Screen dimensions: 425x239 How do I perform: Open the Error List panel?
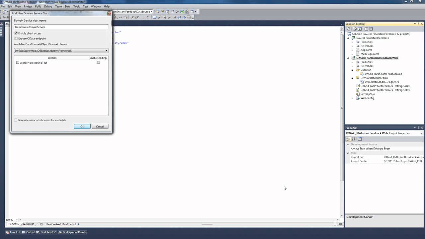pyautogui.click(x=13, y=232)
